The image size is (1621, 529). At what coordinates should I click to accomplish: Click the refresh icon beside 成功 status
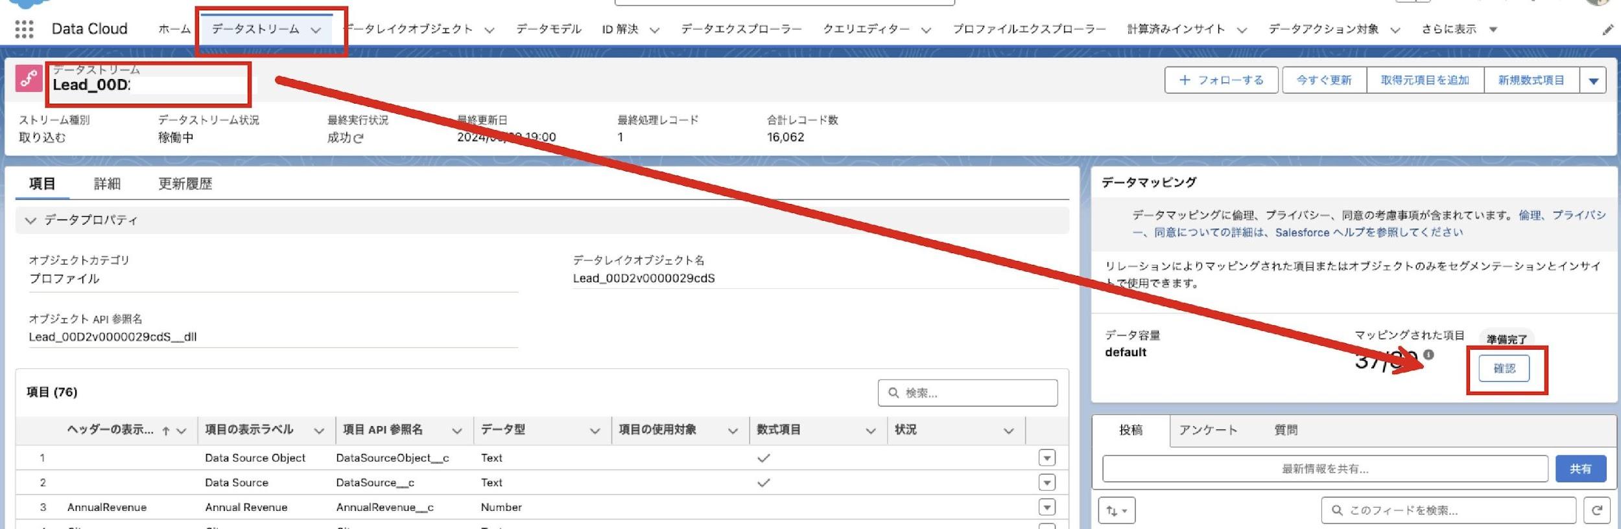click(x=359, y=138)
